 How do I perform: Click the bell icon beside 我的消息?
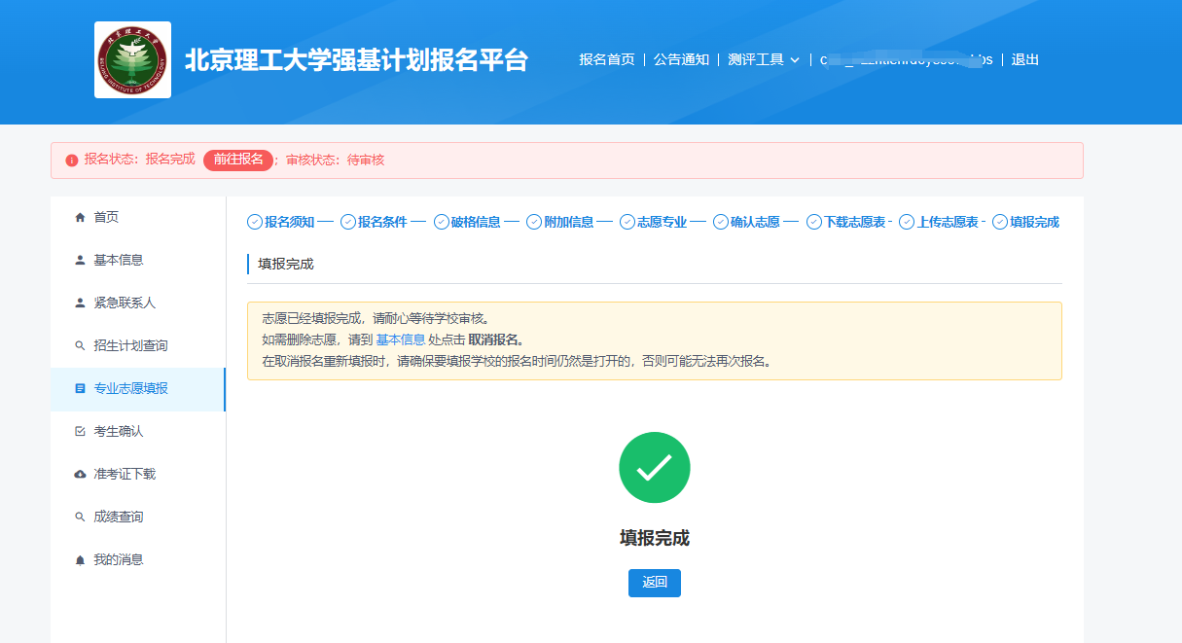point(80,559)
